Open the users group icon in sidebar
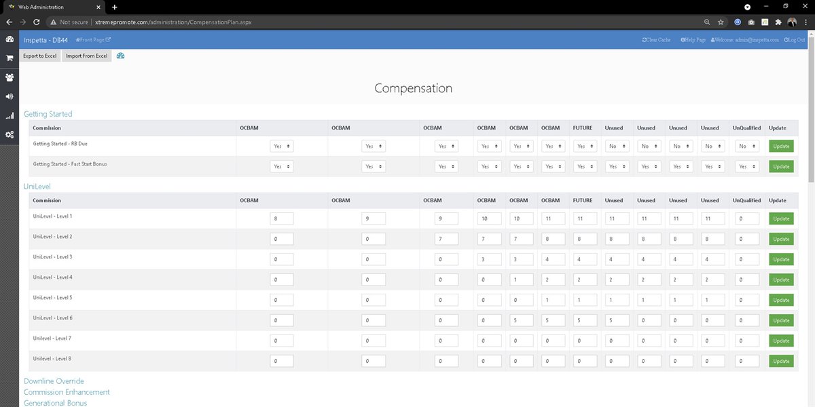This screenshot has height=407, width=815. [x=9, y=77]
